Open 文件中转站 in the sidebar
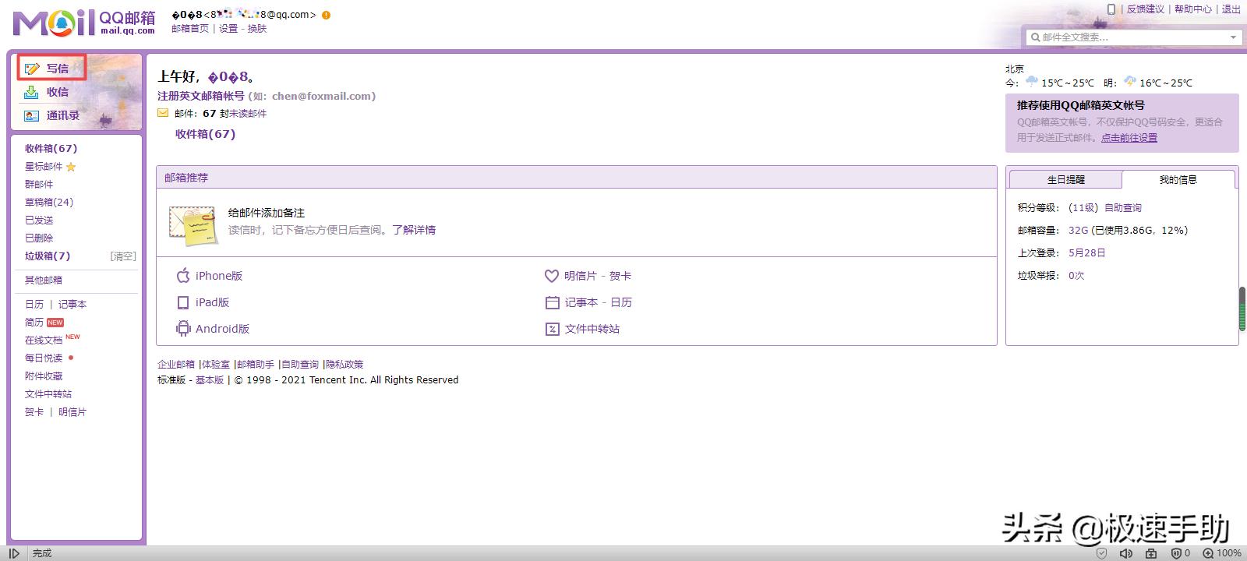This screenshot has width=1247, height=561. point(48,394)
